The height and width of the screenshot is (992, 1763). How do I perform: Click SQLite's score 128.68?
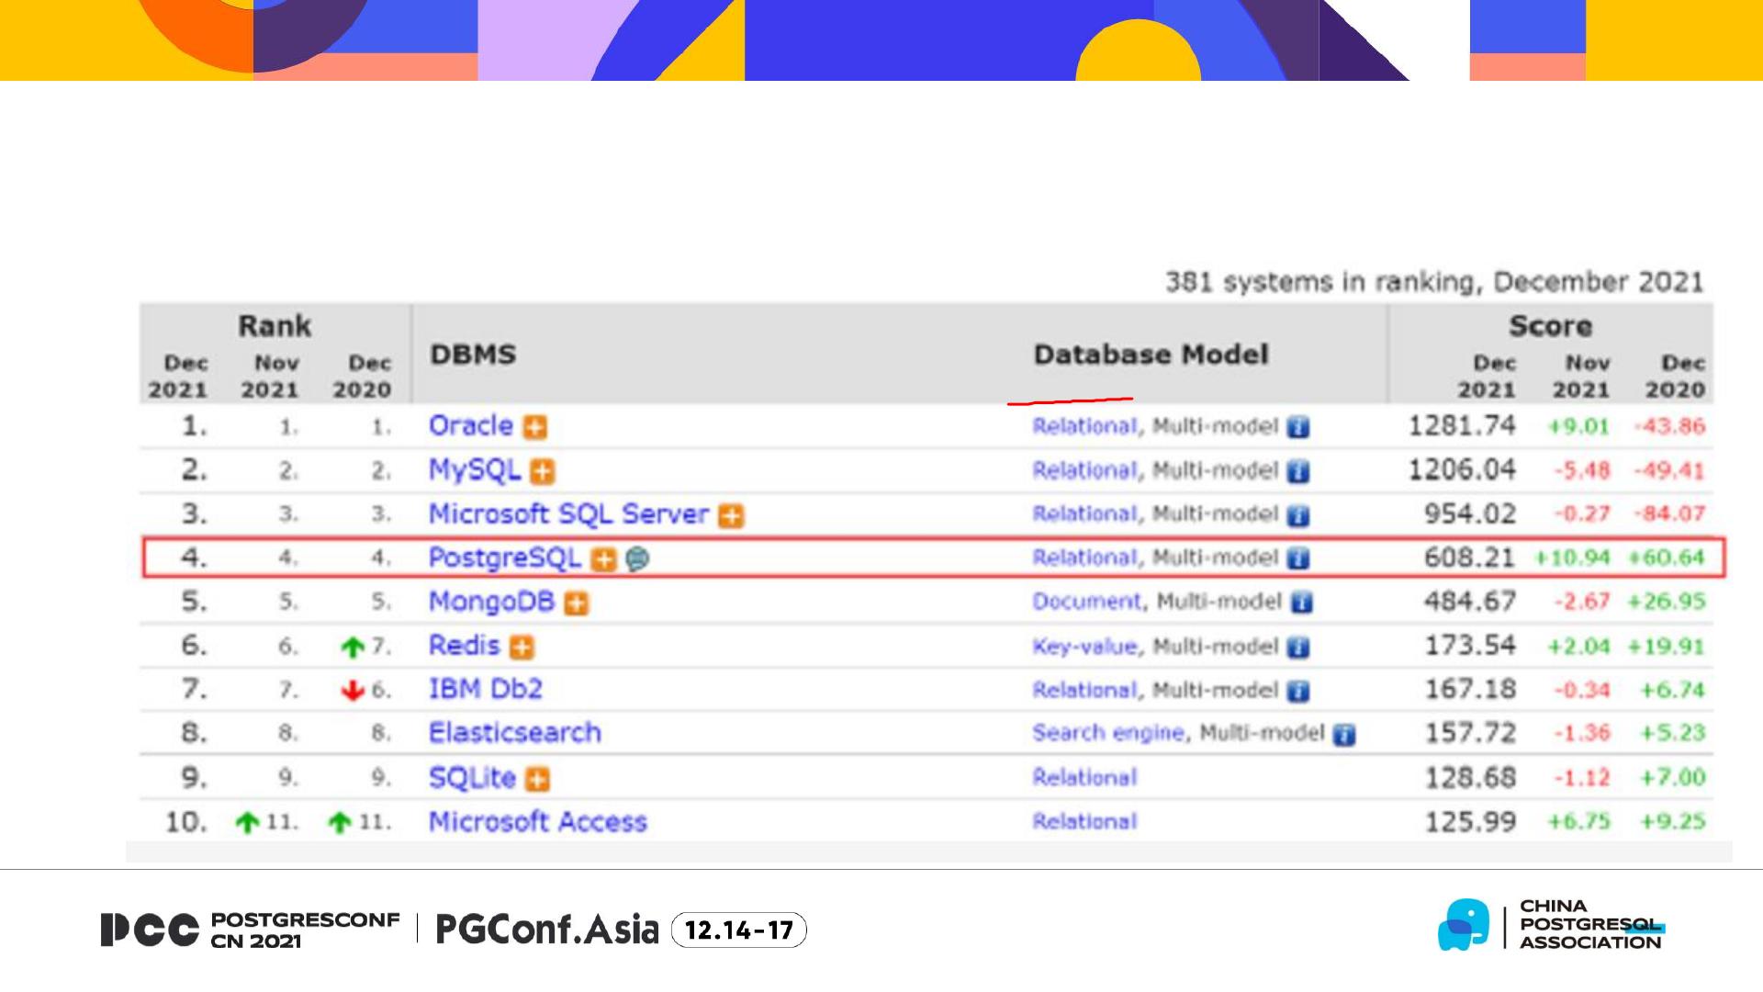pos(1470,778)
